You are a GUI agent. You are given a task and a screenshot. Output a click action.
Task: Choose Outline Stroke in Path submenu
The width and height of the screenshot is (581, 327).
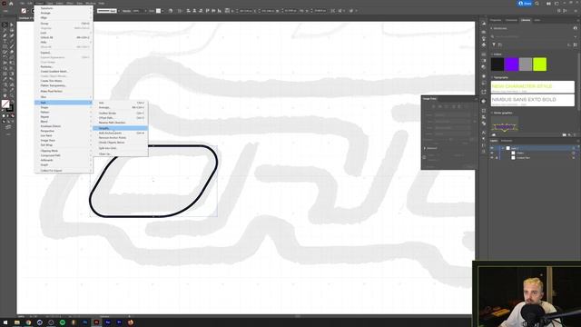(120, 113)
